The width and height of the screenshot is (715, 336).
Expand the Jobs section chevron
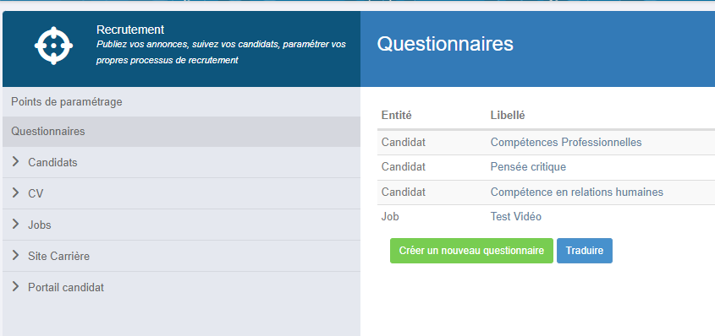pyautogui.click(x=16, y=224)
